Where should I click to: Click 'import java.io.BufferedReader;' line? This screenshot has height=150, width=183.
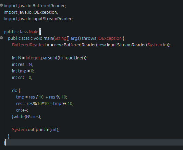click(35, 6)
